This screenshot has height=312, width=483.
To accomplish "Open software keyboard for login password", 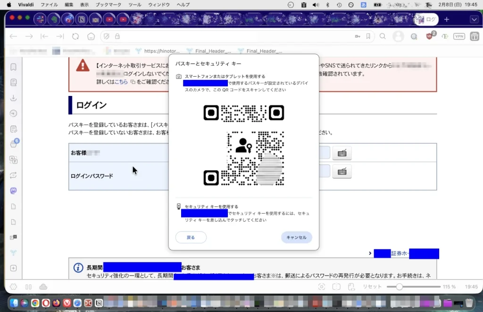I will pos(342,172).
